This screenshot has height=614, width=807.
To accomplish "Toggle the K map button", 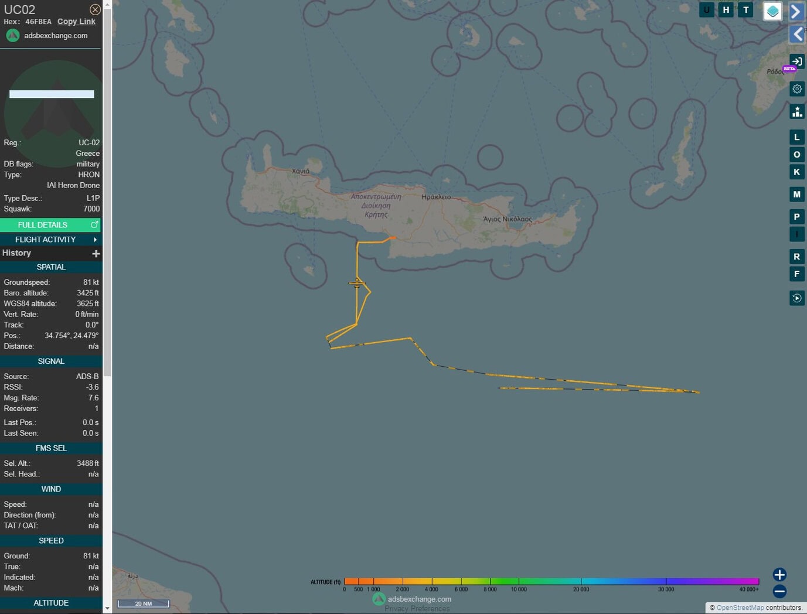I will point(796,172).
